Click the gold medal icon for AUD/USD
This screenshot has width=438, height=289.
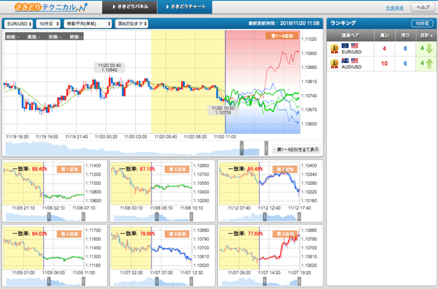pyautogui.click(x=334, y=64)
